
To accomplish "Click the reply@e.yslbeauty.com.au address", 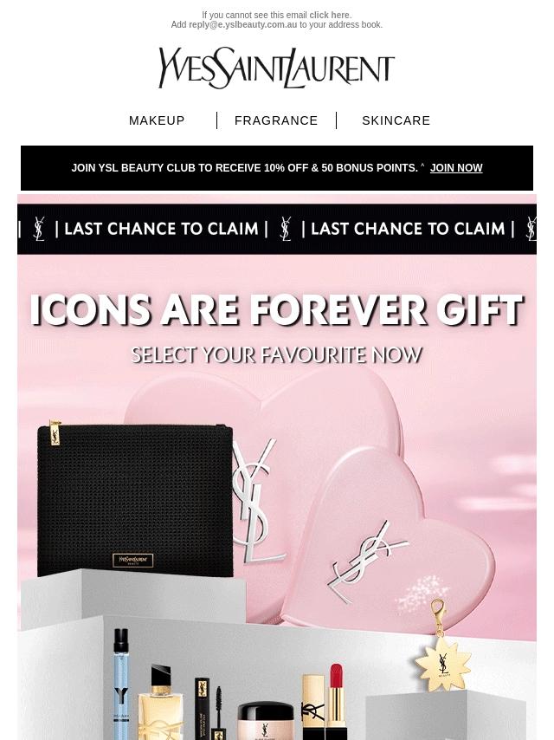I will 243,24.
